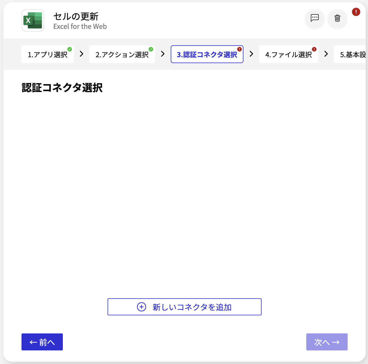Click the plus circle icon on the add connector button
The width and height of the screenshot is (368, 364).
tap(142, 307)
